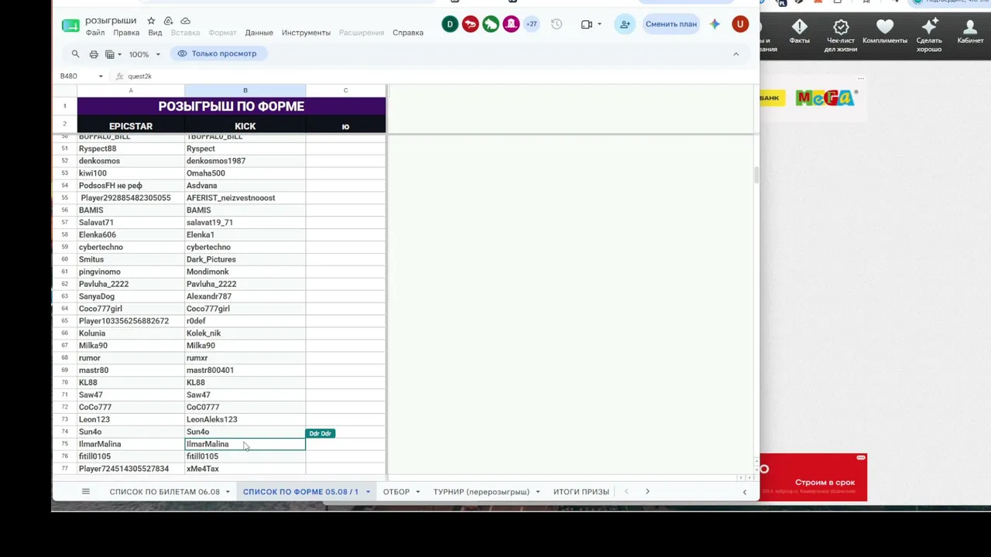Select cell PodsosFH не реф

tap(131, 186)
